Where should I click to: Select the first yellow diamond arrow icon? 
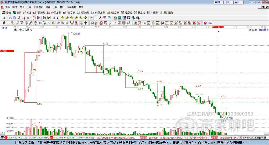[63, 18]
